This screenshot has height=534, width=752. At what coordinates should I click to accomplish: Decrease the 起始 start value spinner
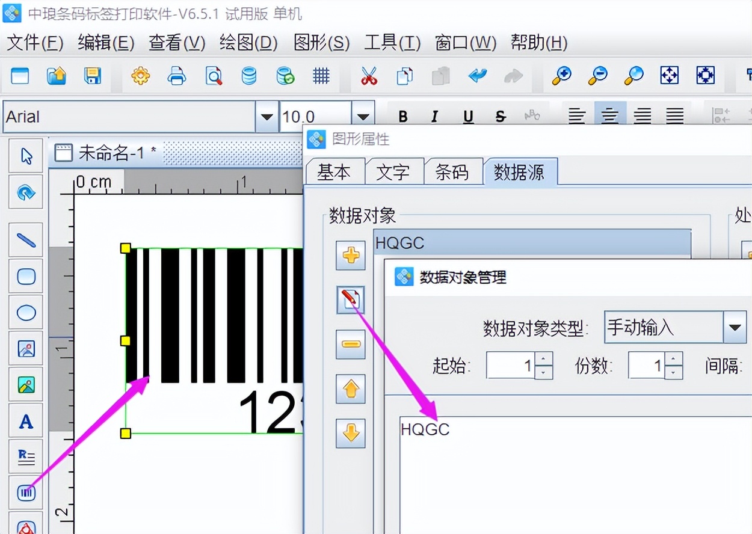tap(544, 372)
